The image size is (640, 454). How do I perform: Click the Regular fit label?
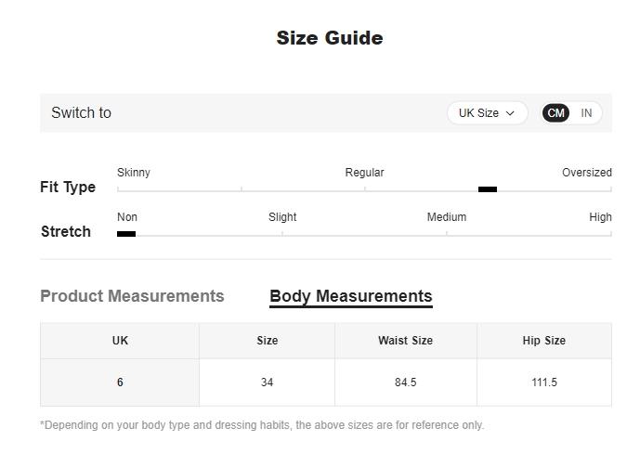coord(364,173)
